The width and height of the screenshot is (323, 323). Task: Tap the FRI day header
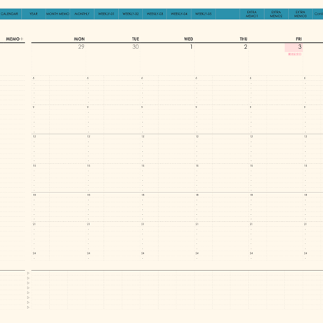299,39
